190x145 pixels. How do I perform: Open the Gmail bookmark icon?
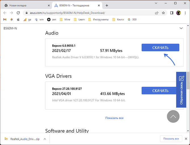[5, 20]
